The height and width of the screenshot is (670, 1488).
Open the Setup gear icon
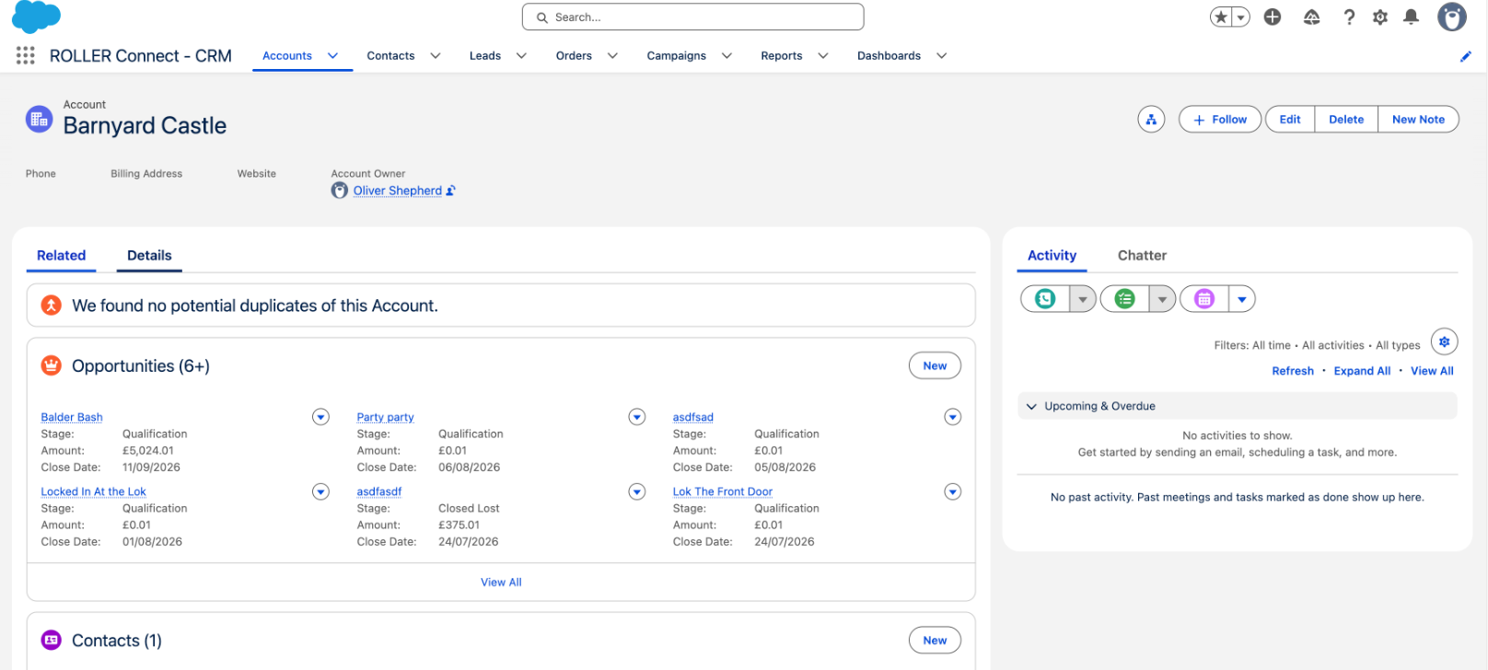tap(1380, 17)
